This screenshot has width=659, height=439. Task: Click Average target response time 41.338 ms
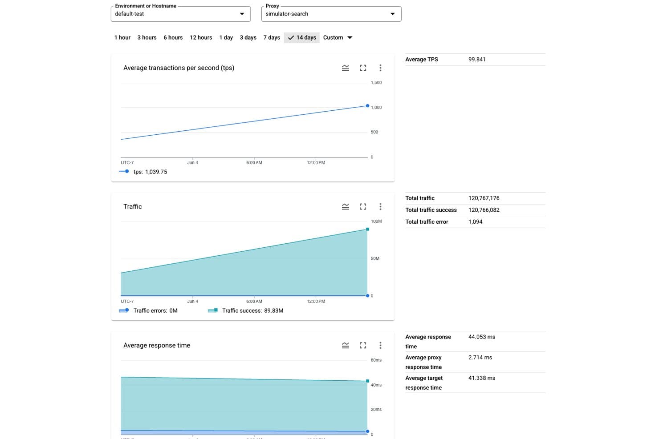click(482, 378)
